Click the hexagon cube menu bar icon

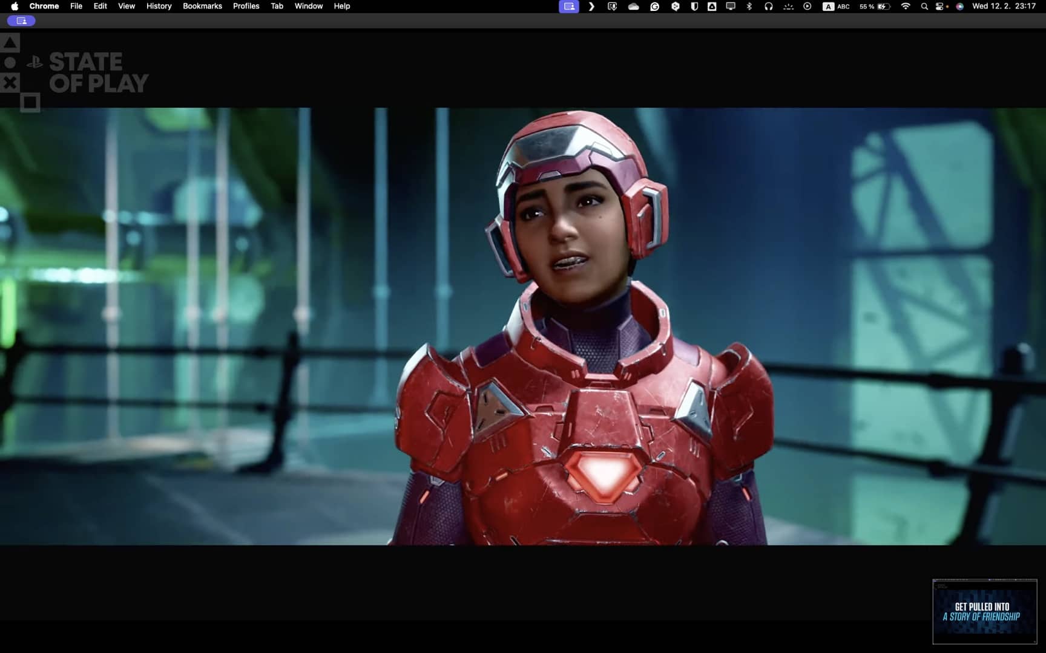click(675, 6)
